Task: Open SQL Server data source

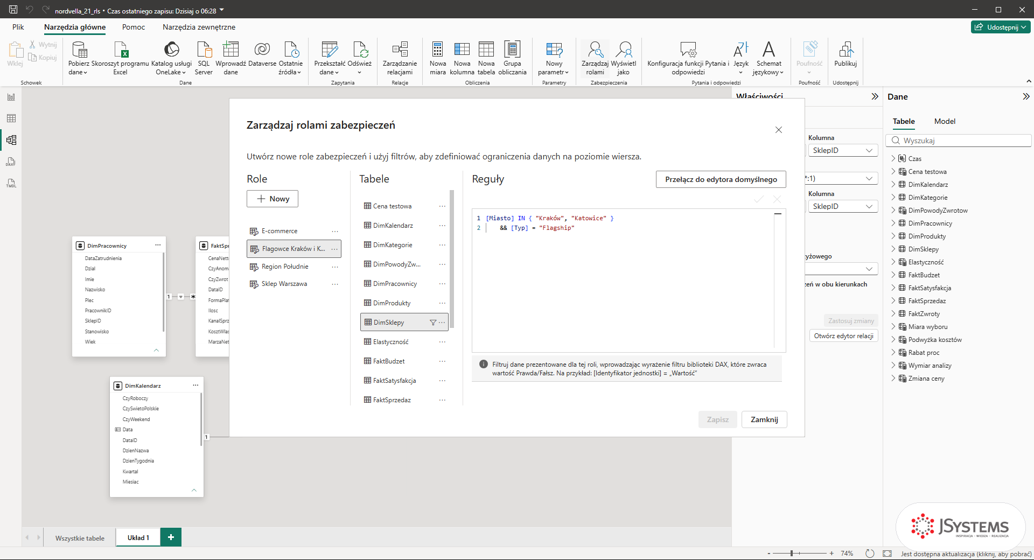Action: pos(204,58)
